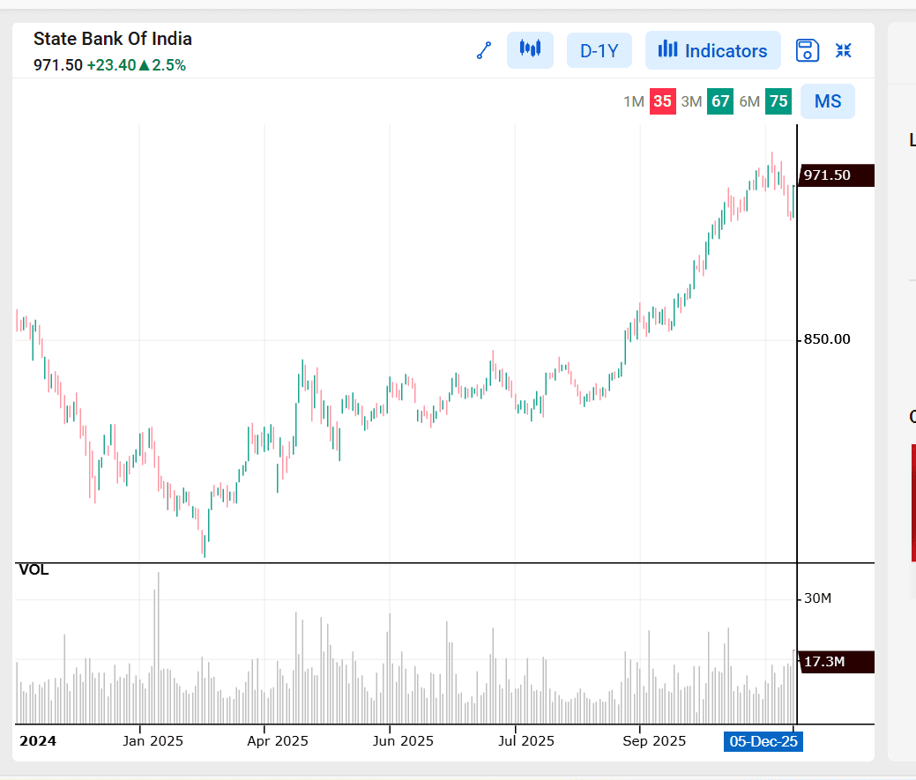Click the 3M score badge 67

tap(720, 101)
